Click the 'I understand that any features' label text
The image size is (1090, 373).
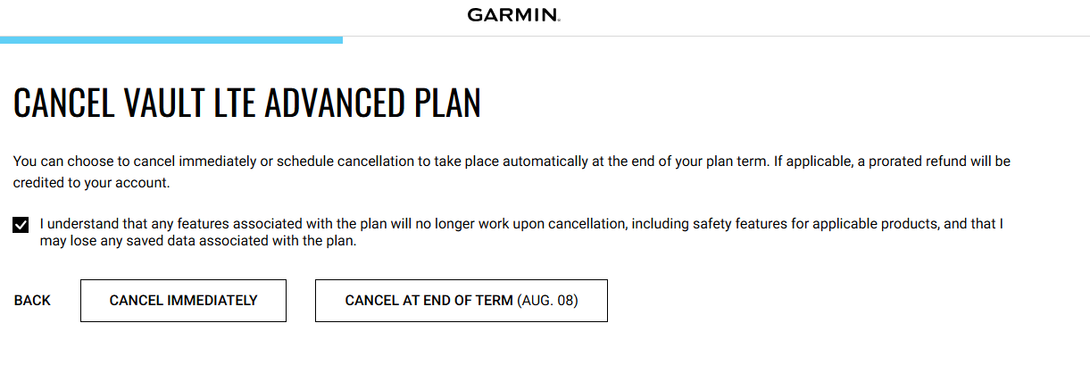pos(129,224)
